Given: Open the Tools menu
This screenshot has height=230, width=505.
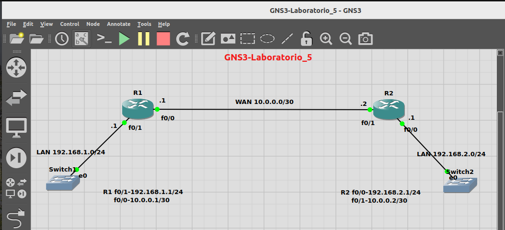Looking at the screenshot, I should point(144,24).
